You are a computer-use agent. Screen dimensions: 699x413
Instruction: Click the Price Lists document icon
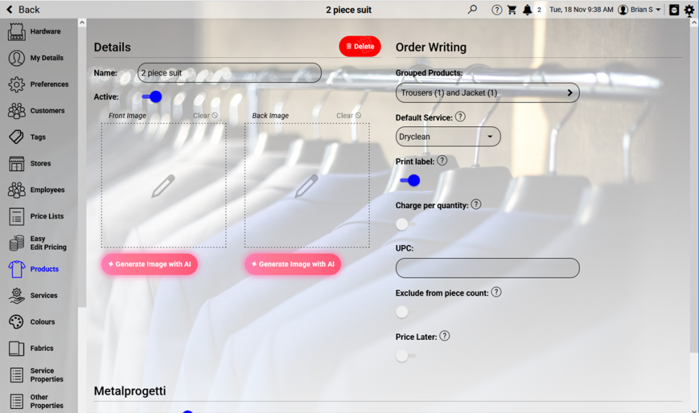pos(17,216)
